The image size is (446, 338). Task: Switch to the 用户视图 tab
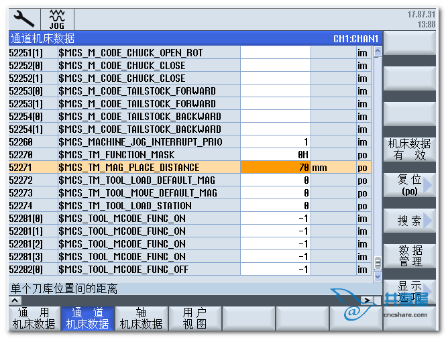point(194,319)
